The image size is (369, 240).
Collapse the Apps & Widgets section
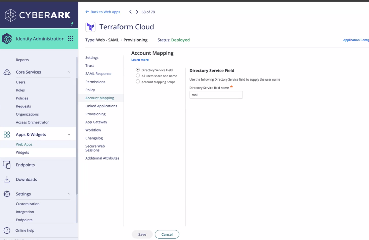[x=69, y=135]
